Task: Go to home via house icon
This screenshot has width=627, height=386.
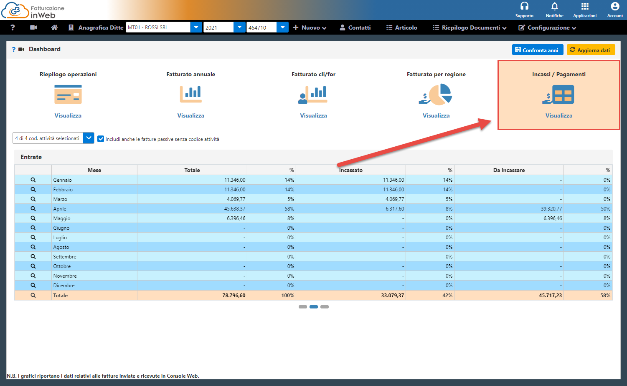Action: point(54,28)
